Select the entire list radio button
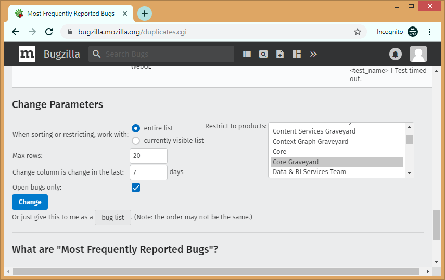Screen dimensions: 445x280 [136, 128]
